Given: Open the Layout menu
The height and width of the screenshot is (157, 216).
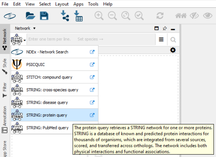Looking at the screenshot, I should tap(62, 4).
